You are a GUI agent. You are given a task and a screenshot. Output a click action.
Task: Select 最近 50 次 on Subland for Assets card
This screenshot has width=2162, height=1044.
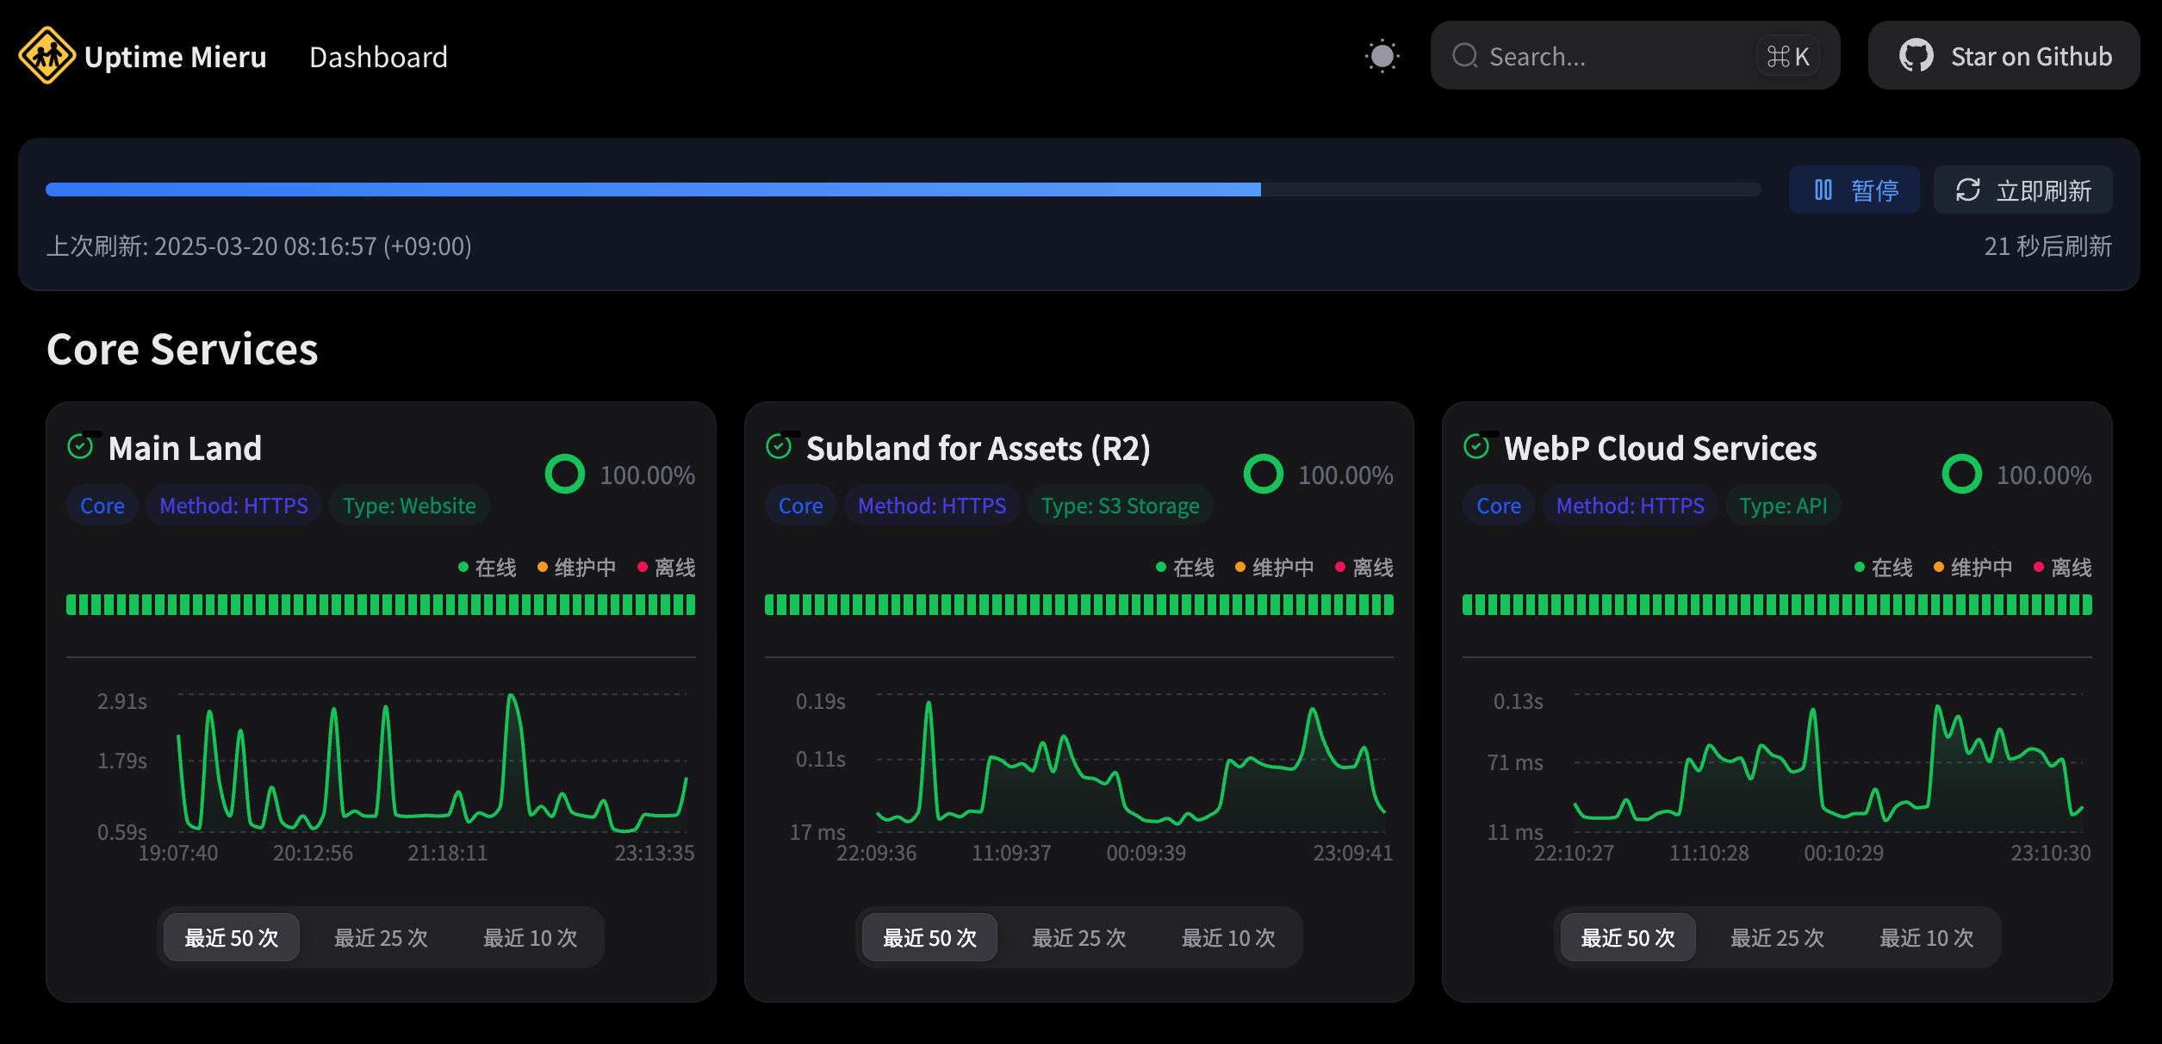(x=929, y=937)
